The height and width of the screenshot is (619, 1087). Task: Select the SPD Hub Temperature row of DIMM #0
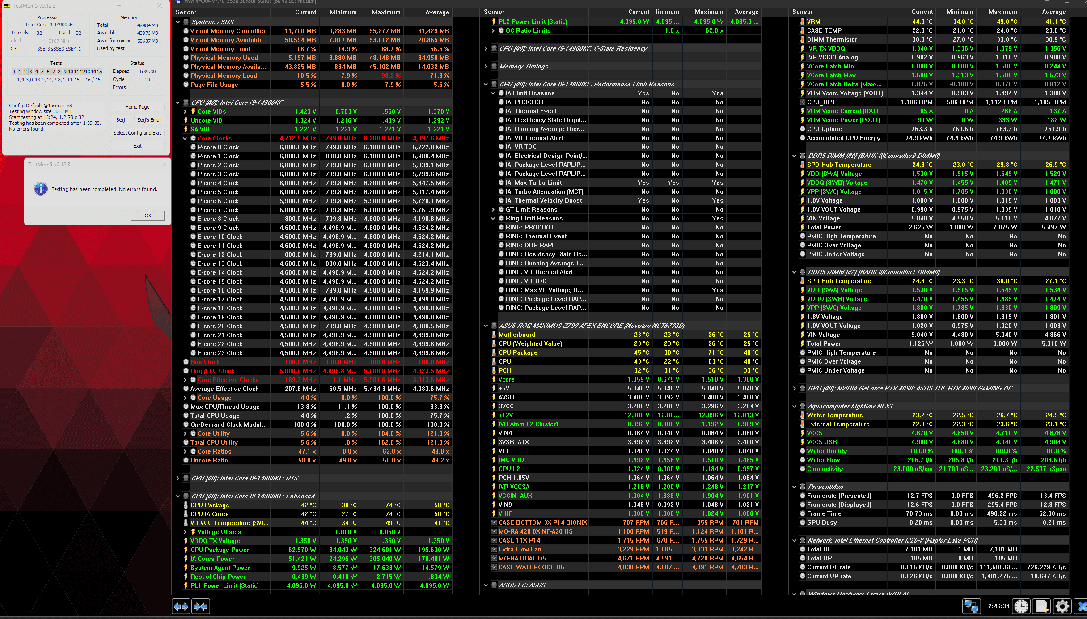929,165
